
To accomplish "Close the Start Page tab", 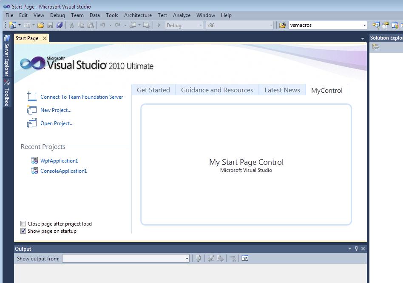I will (x=44, y=38).
